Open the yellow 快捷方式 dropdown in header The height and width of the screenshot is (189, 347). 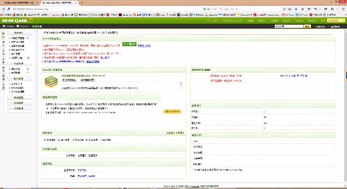[336, 20]
